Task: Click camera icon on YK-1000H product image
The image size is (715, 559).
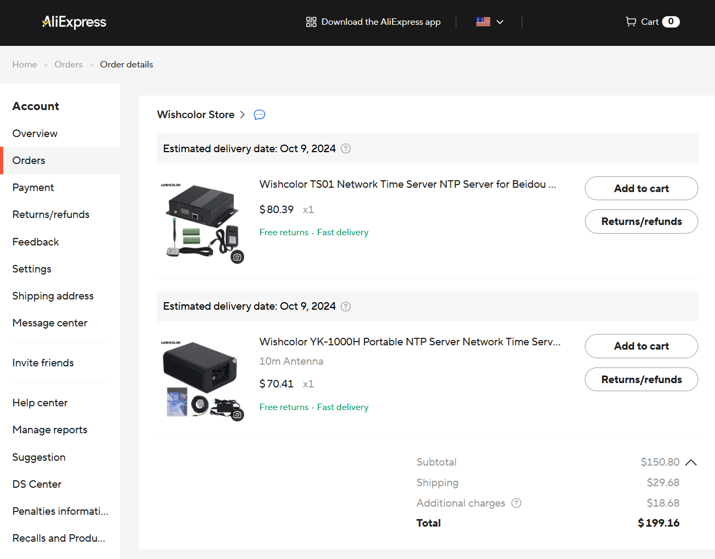Action: (x=237, y=415)
